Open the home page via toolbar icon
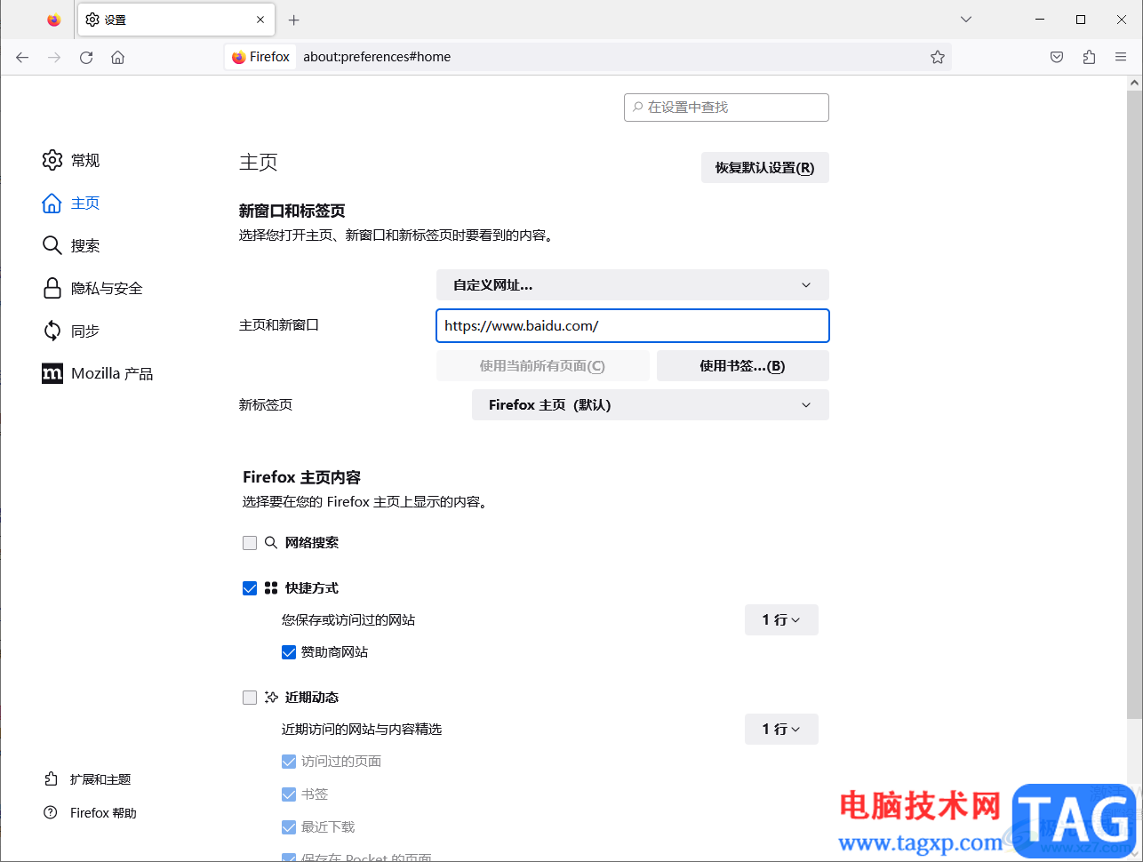This screenshot has width=1143, height=862. click(117, 57)
